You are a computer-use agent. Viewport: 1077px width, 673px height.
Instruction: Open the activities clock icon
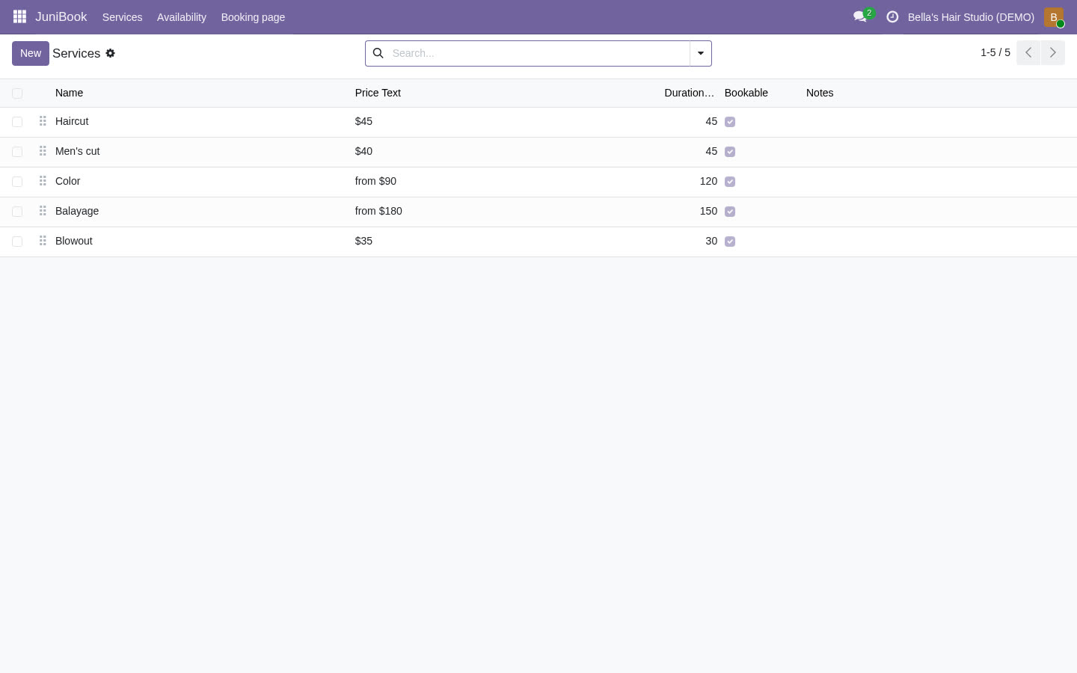click(892, 16)
